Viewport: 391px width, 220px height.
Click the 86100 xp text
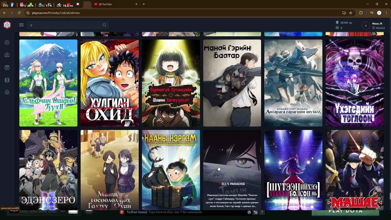(x=346, y=23)
